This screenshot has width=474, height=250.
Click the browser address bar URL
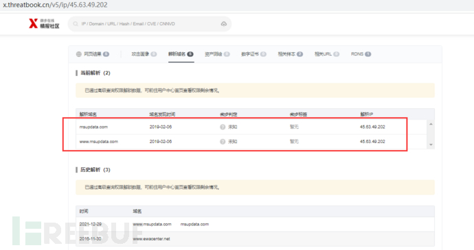coord(55,5)
